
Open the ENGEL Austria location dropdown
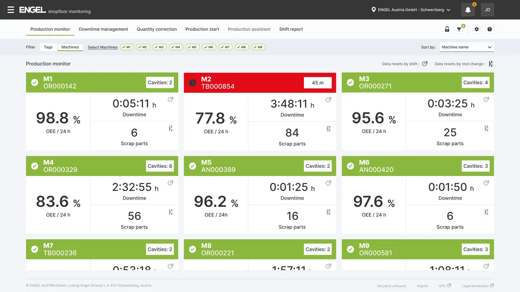click(x=411, y=10)
